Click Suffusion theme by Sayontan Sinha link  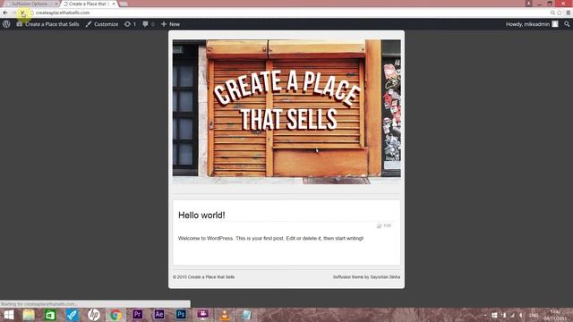pyautogui.click(x=366, y=277)
